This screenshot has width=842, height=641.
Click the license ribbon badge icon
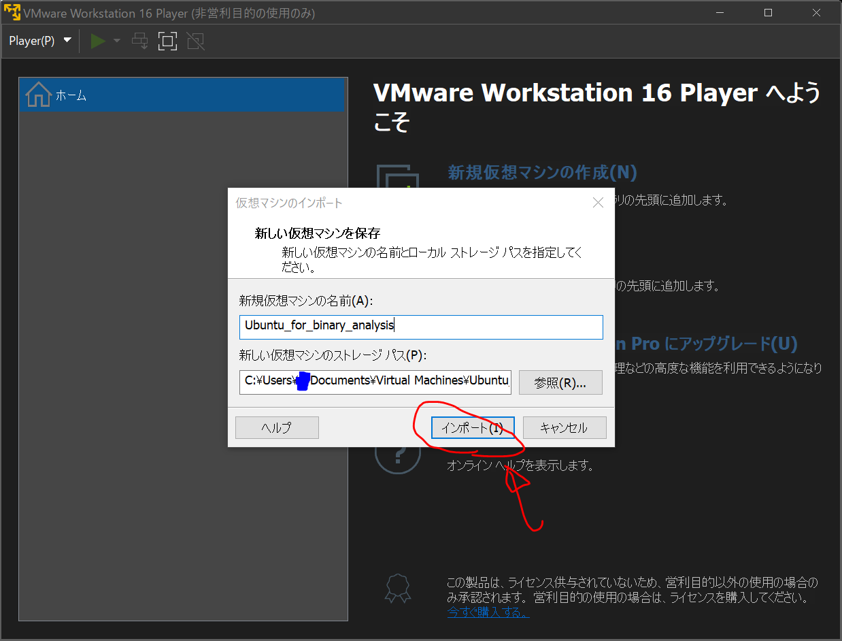(x=398, y=589)
